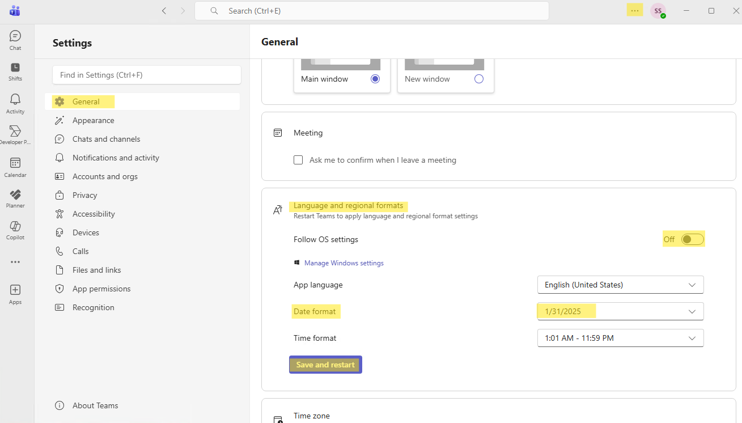
Task: Check Ask me to confirm leaving meeting
Action: (x=298, y=160)
